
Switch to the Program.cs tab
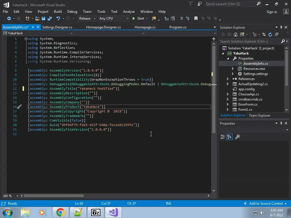click(178, 27)
